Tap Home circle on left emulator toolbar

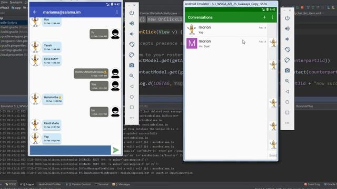point(132,97)
